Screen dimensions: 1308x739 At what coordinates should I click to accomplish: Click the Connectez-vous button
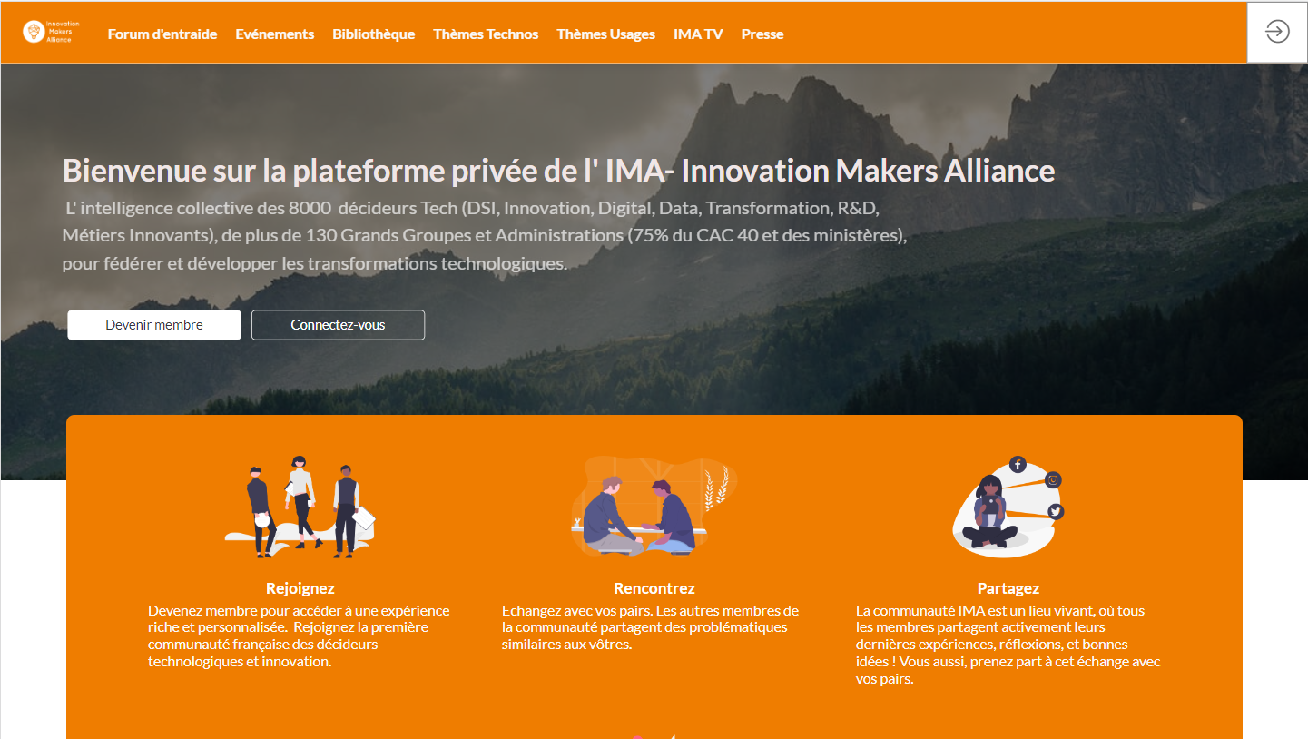pyautogui.click(x=338, y=325)
